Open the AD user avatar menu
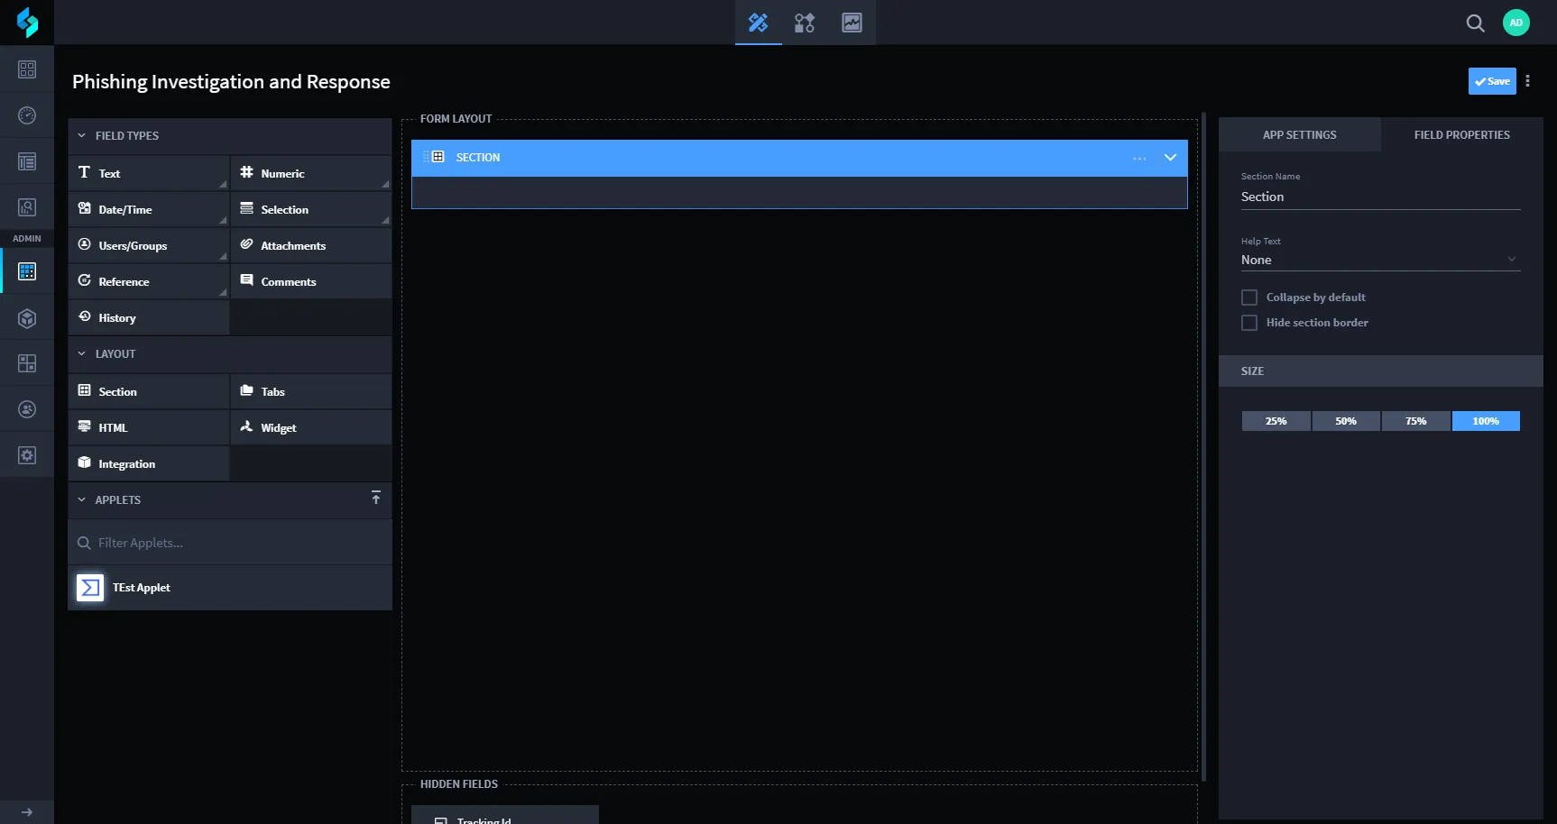The width and height of the screenshot is (1557, 824). click(x=1516, y=23)
